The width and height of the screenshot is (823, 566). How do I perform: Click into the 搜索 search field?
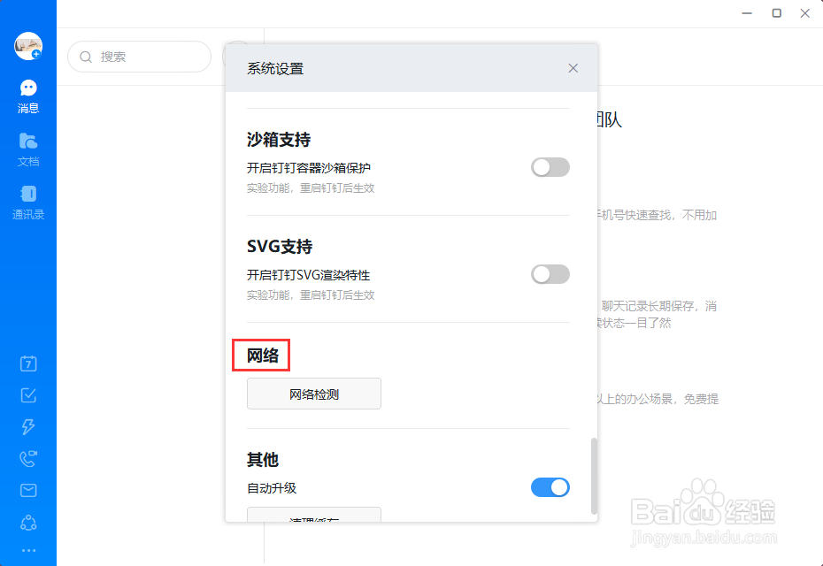[140, 57]
